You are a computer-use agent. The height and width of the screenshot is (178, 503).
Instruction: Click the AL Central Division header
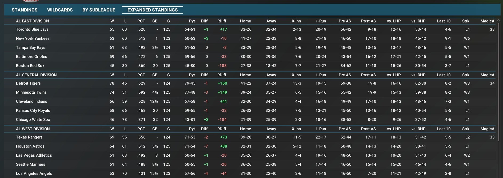pyautogui.click(x=36, y=75)
